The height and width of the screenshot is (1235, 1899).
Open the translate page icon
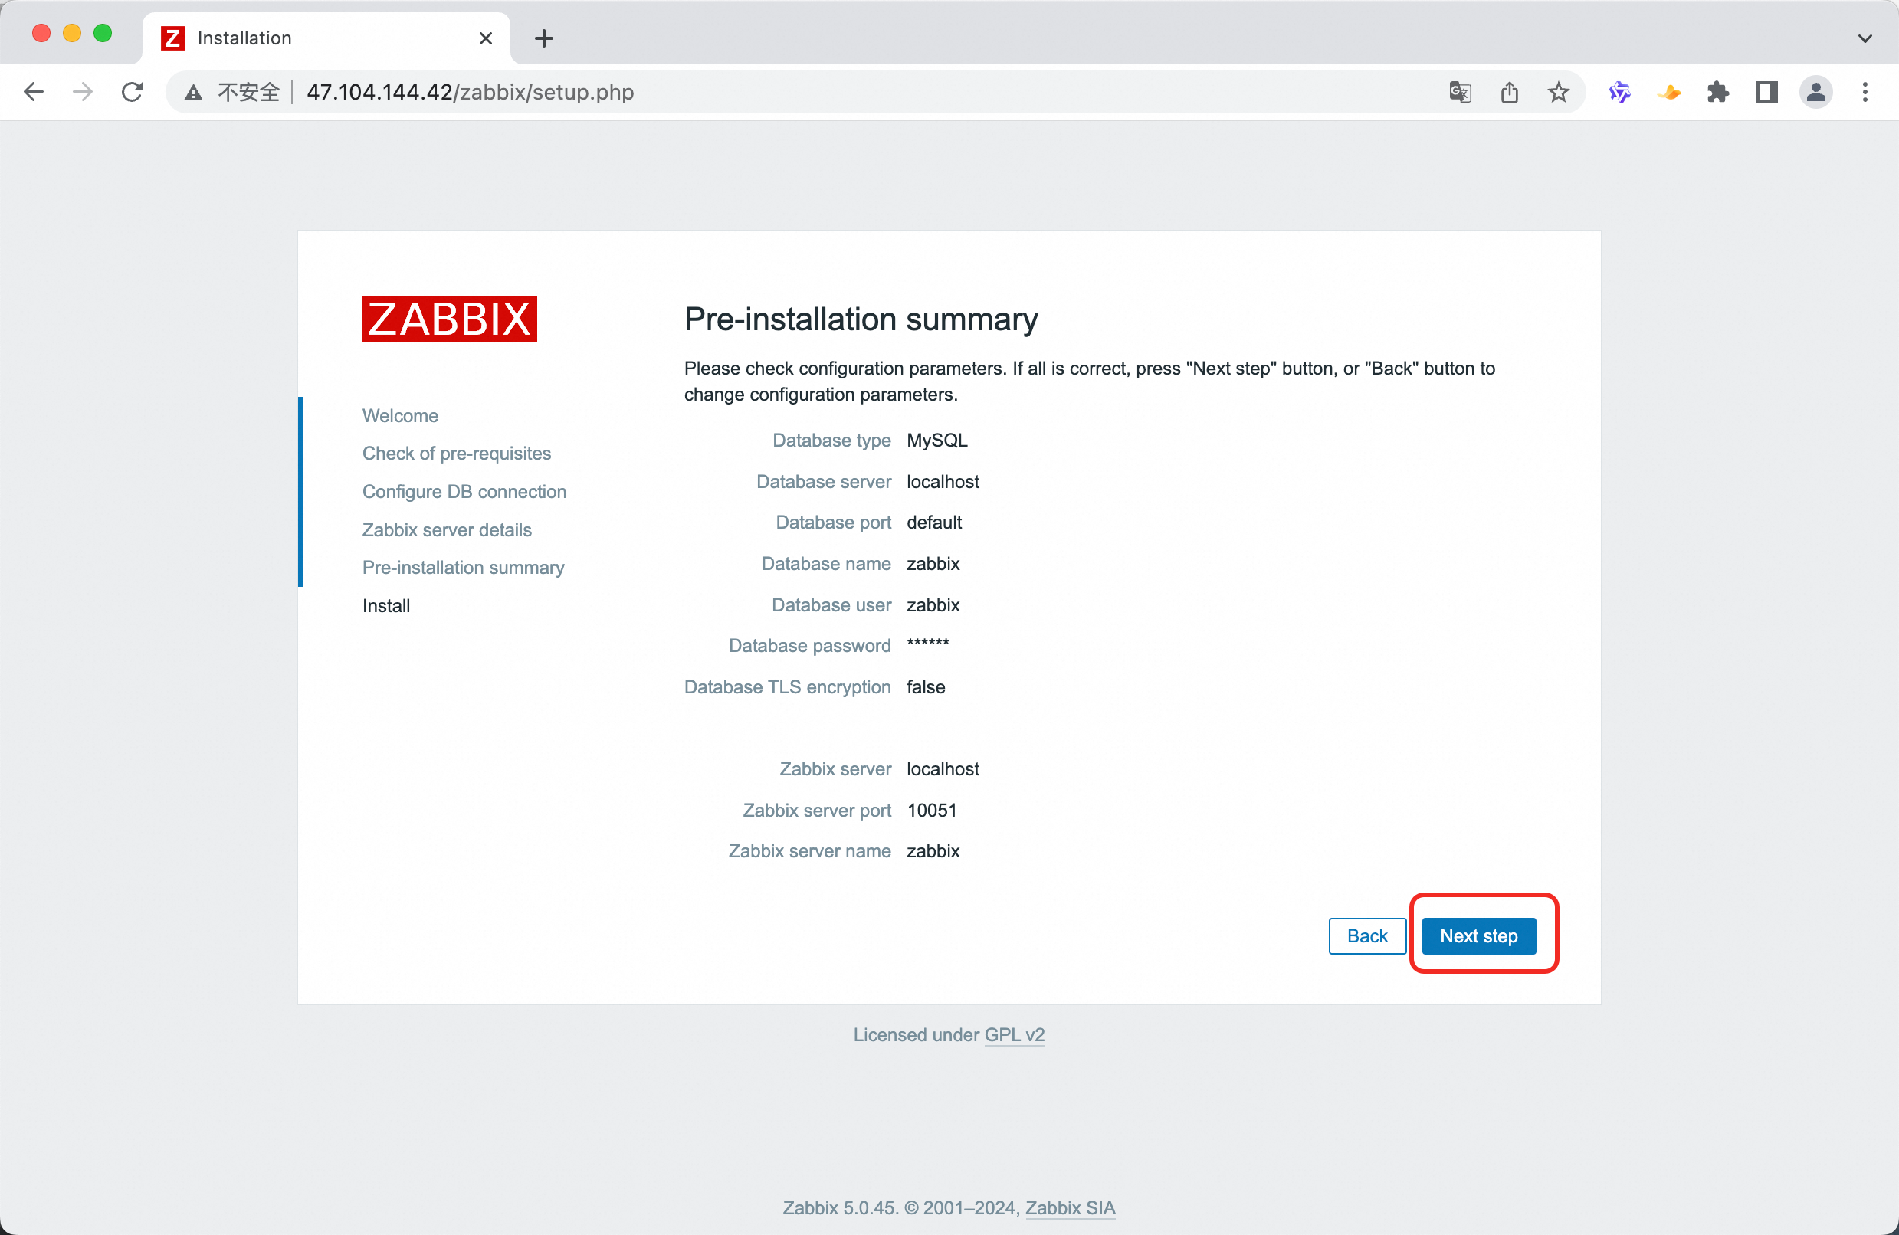(x=1459, y=92)
